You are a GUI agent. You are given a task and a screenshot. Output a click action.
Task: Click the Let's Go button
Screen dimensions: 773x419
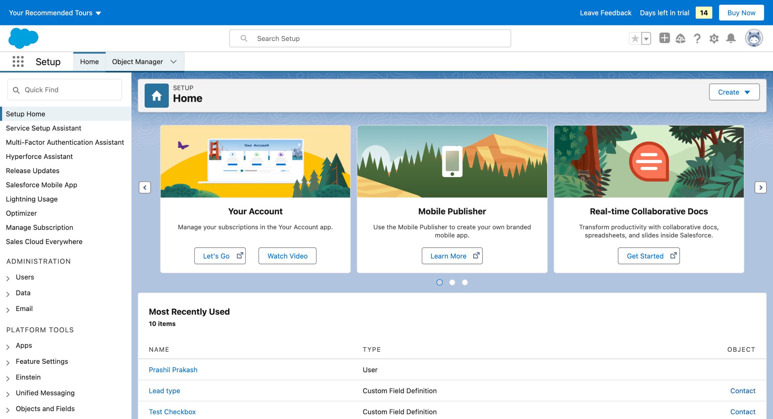(x=220, y=256)
